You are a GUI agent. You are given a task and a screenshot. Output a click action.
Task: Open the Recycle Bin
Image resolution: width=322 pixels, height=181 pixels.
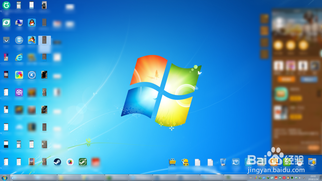pos(223,162)
